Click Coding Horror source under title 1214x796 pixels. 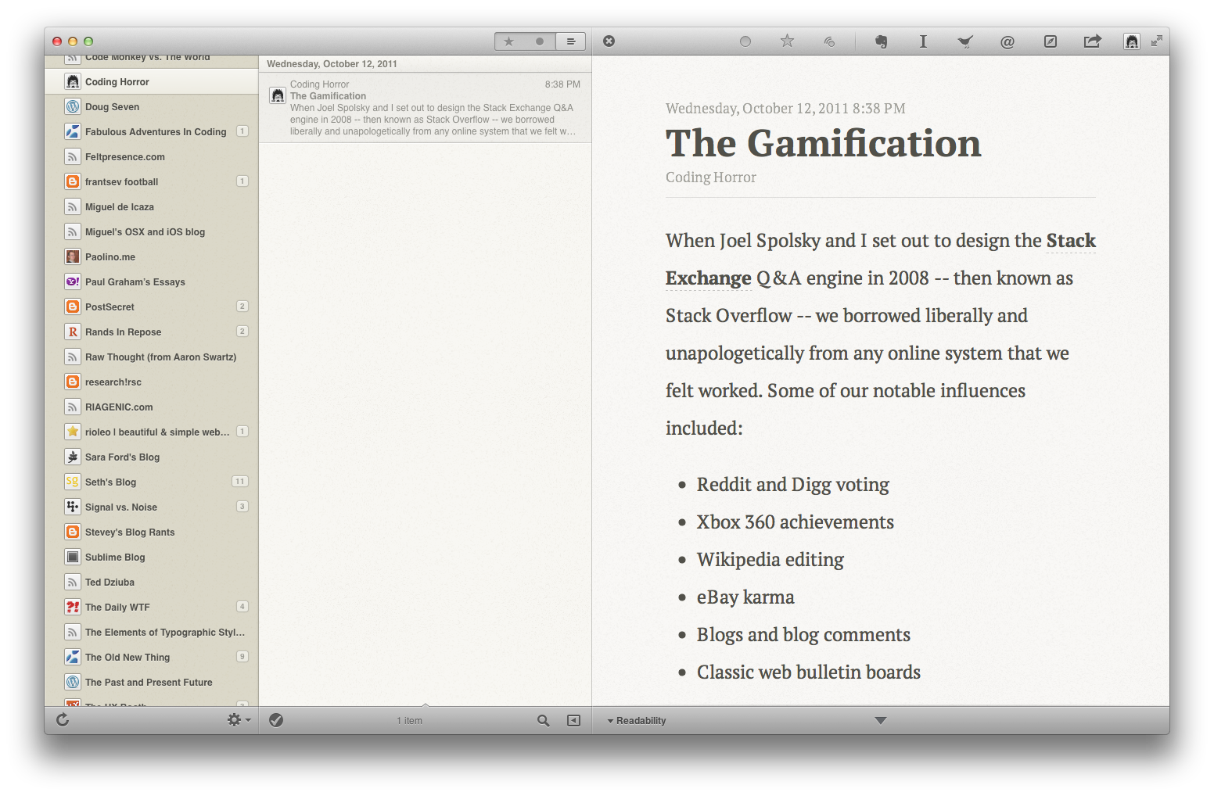pos(711,177)
